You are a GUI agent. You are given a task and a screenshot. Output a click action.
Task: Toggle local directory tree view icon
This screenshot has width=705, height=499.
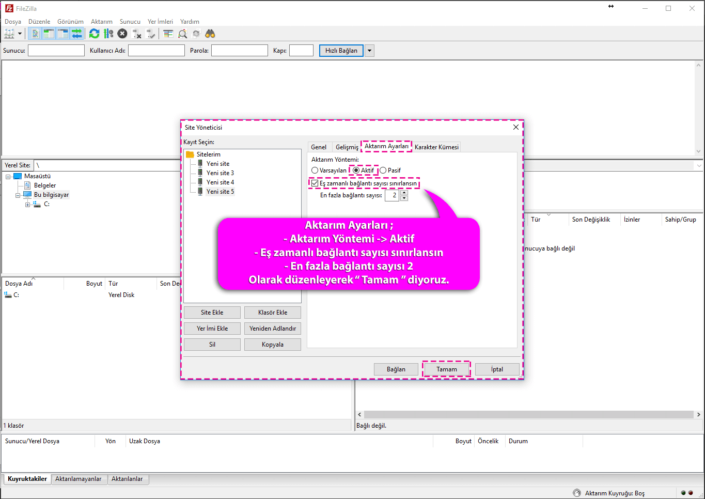49,34
